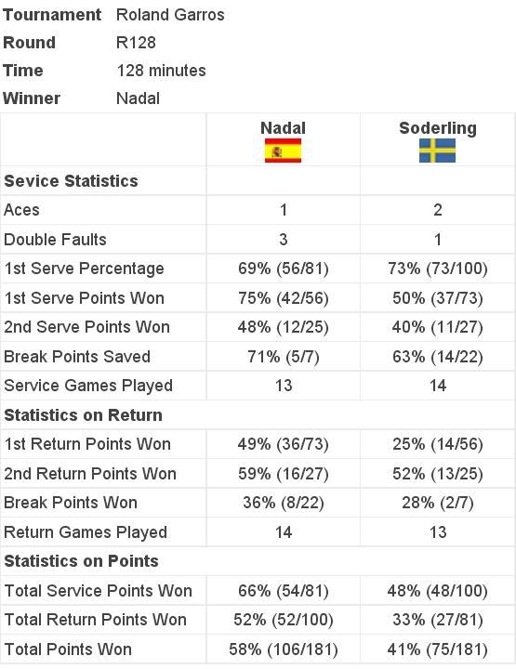Click Soderling's Total Points Won 41% (75/181)
This screenshot has height=669, width=516.
coord(438,649)
